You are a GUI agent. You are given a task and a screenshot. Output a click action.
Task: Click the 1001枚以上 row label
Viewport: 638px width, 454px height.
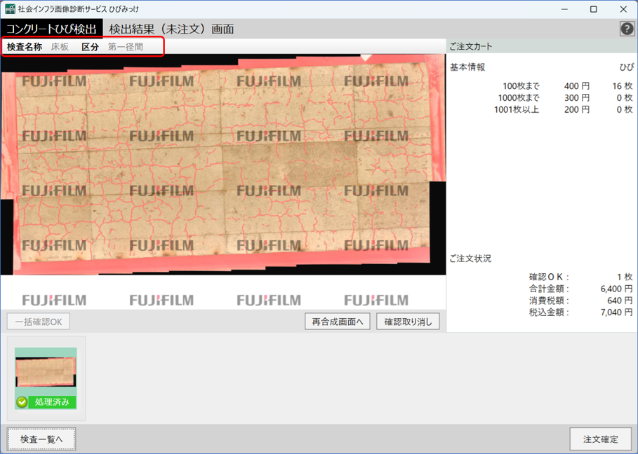(x=517, y=109)
